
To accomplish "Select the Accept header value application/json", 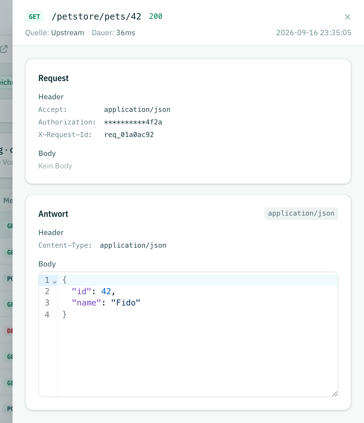I will (137, 109).
